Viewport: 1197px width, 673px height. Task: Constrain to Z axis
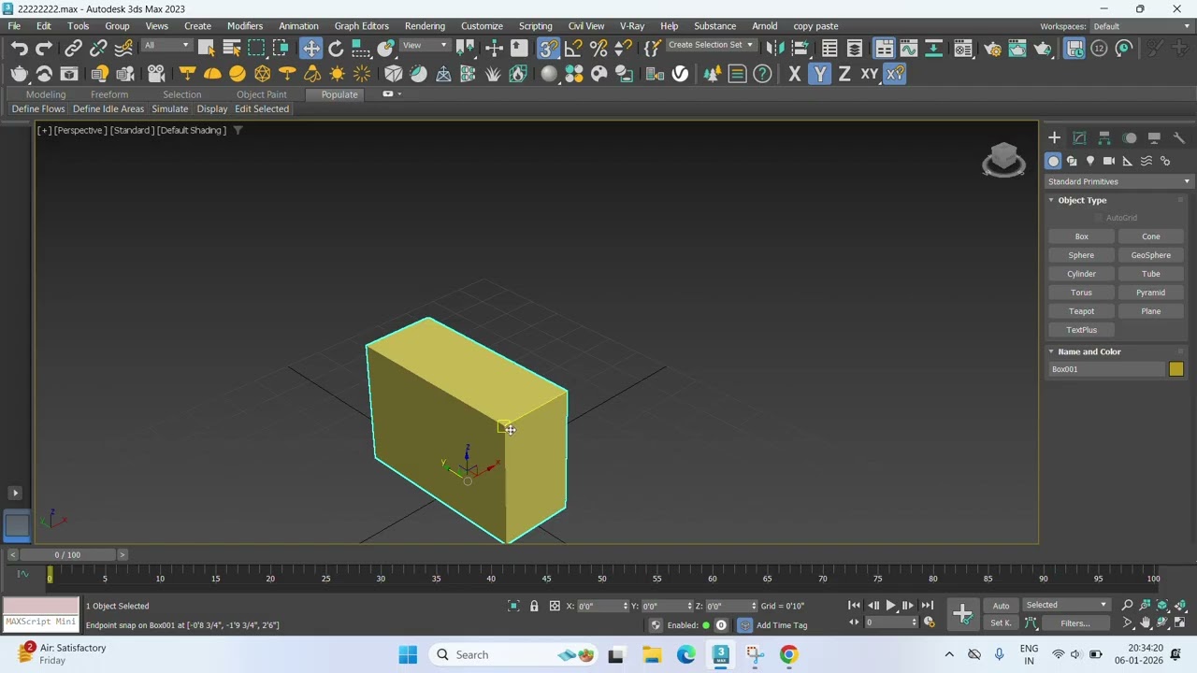click(x=844, y=74)
